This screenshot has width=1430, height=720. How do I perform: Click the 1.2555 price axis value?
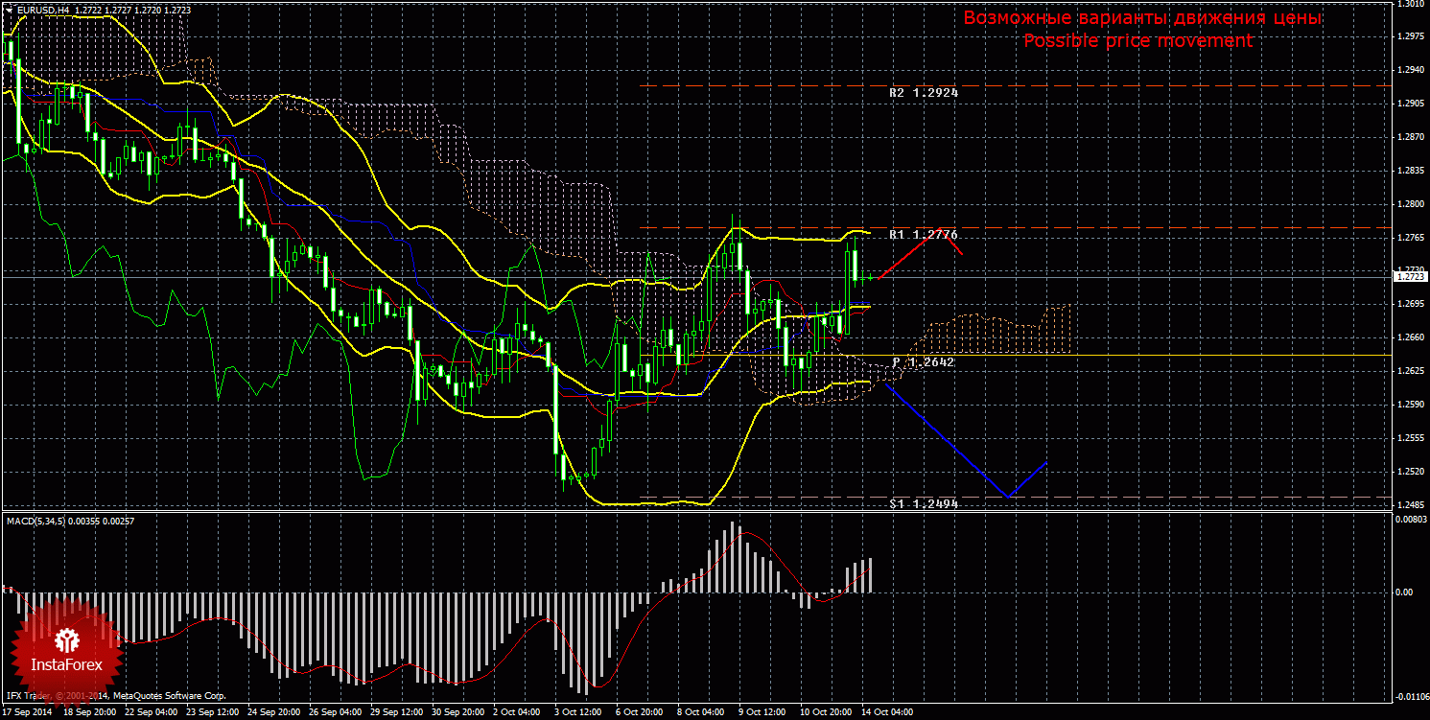[1410, 438]
